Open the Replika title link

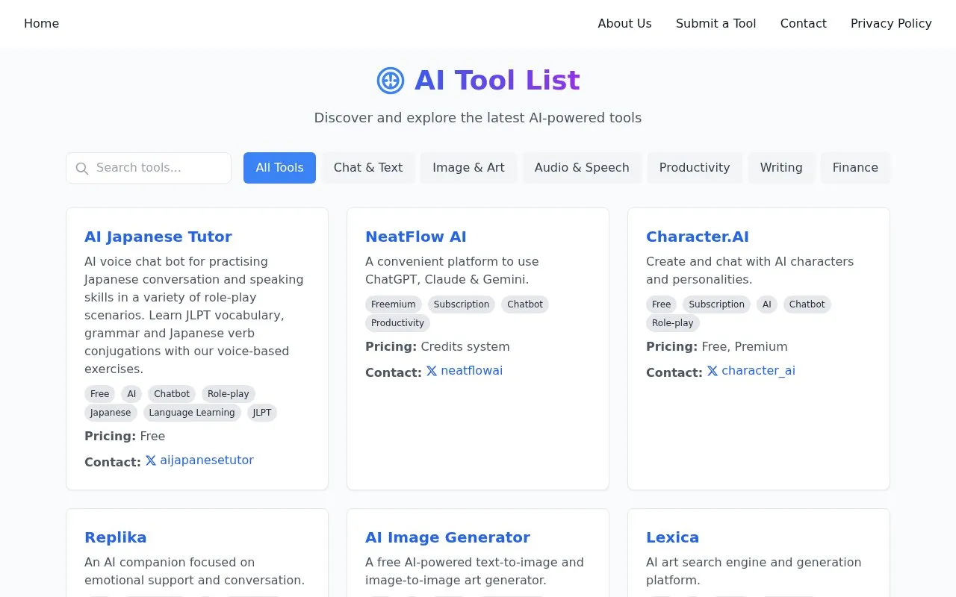click(x=116, y=537)
